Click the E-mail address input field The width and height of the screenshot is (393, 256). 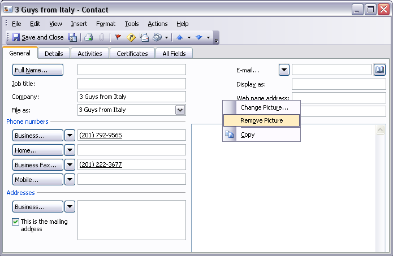click(331, 70)
